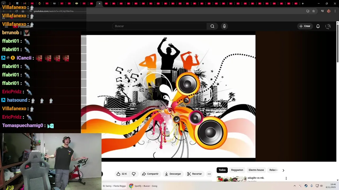Click the Crear button
The height and width of the screenshot is (190, 339).
[305, 26]
